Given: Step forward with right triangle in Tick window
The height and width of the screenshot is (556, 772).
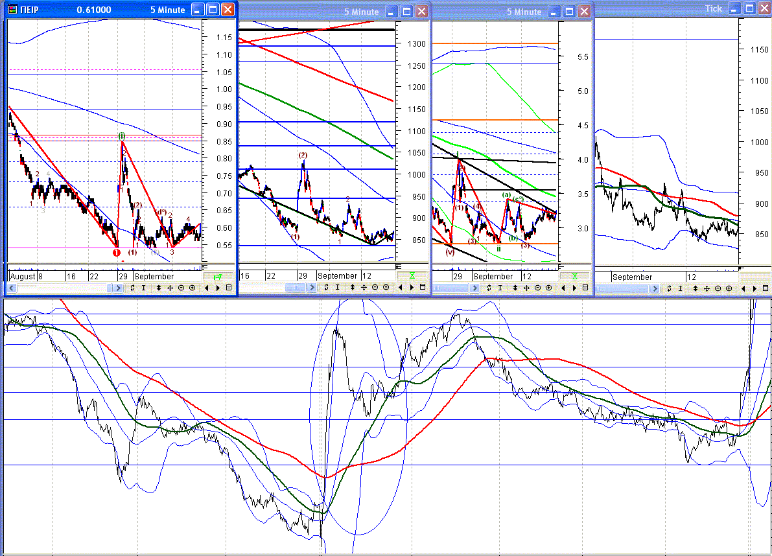Looking at the screenshot, I should 754,288.
